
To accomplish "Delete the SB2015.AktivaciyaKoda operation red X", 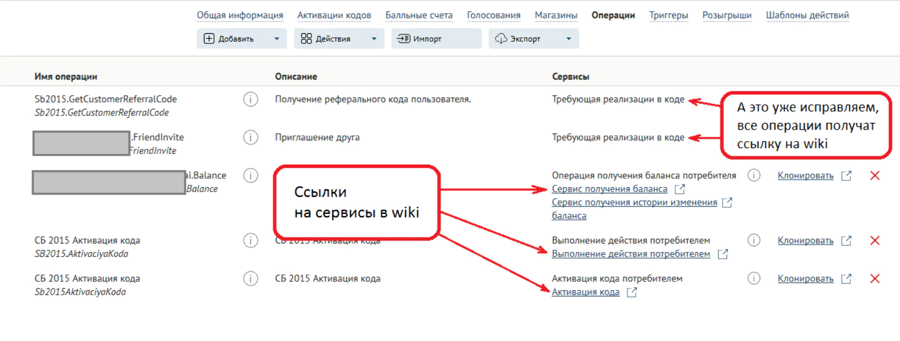I will click(875, 241).
